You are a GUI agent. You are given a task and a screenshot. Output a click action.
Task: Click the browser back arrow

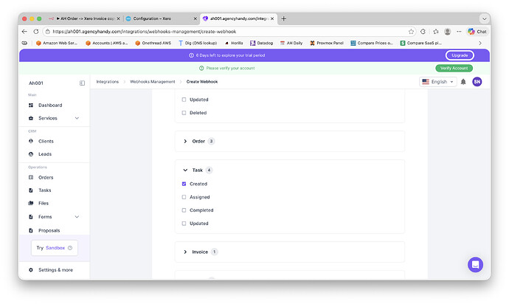tap(24, 32)
